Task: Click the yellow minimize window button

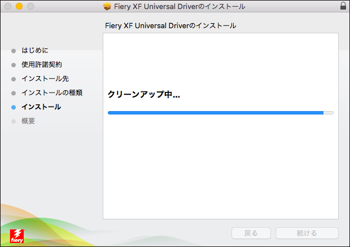Action: tap(19, 6)
